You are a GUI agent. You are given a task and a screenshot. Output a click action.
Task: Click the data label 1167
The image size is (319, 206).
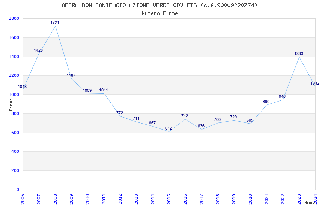[x=71, y=75]
